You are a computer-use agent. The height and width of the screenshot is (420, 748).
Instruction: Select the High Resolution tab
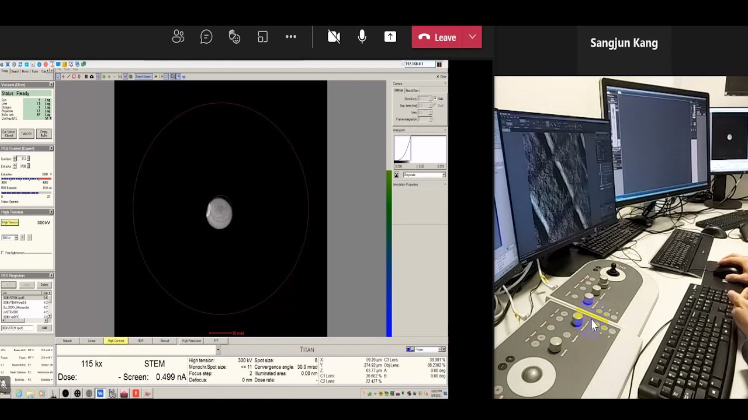click(x=191, y=341)
